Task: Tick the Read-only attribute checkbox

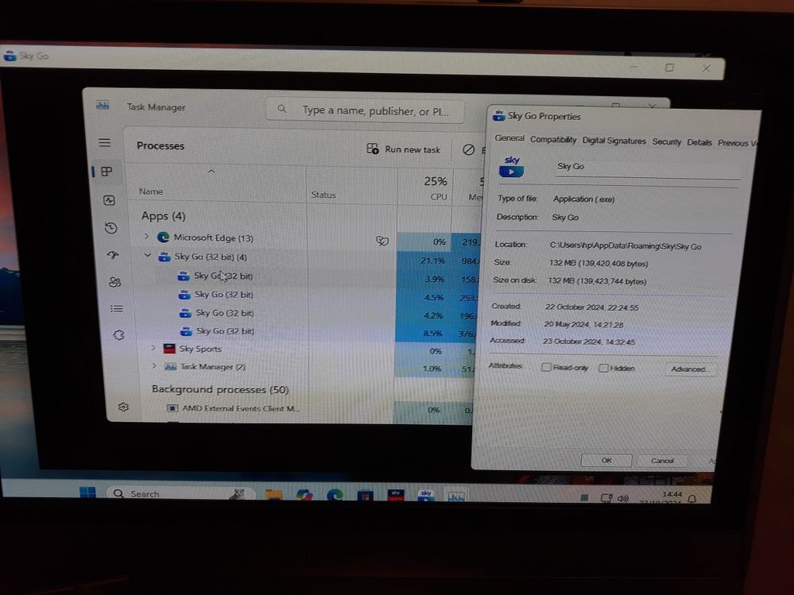Action: tap(546, 367)
